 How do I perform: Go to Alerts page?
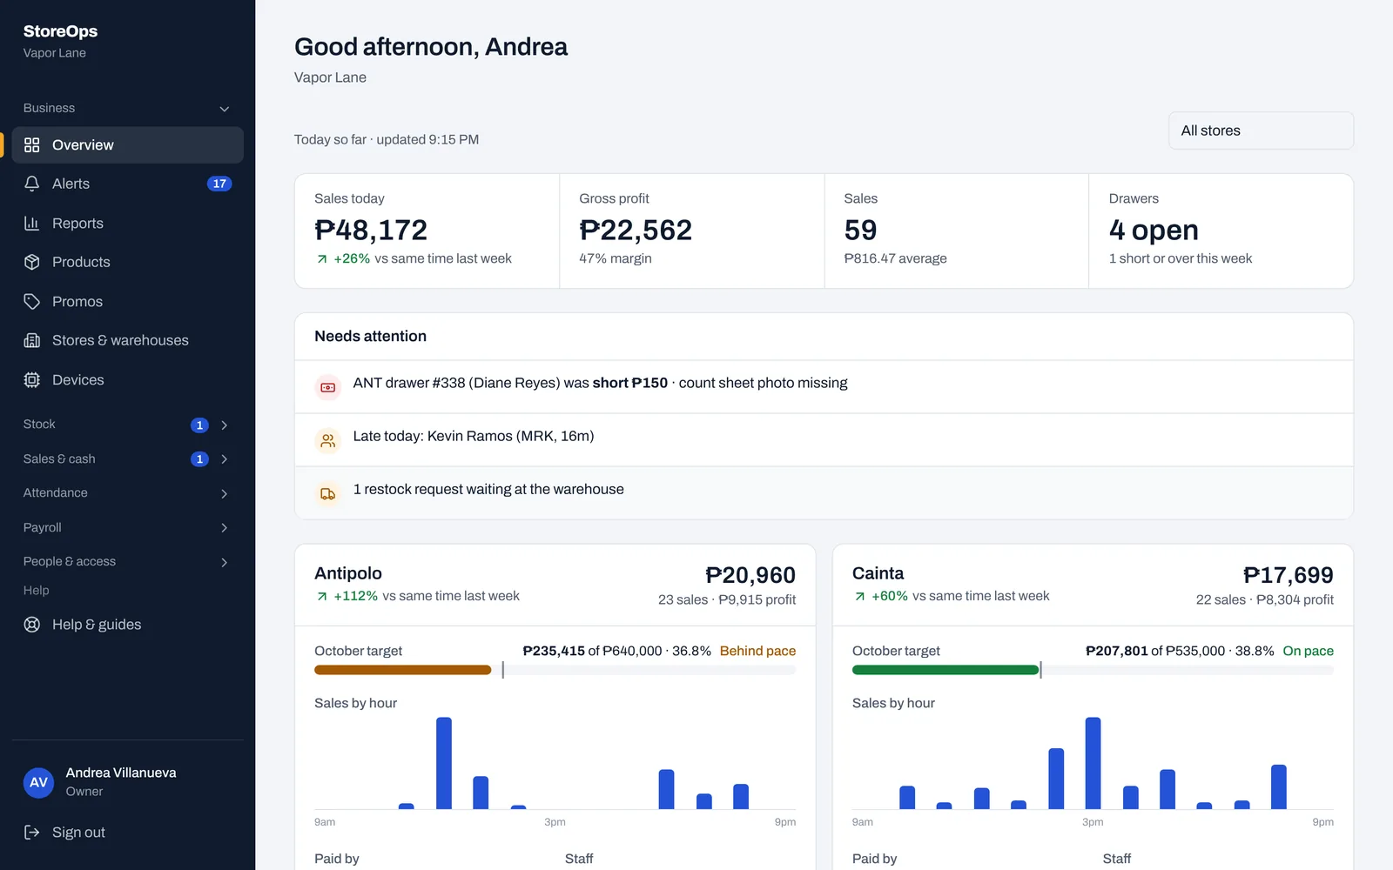[128, 184]
